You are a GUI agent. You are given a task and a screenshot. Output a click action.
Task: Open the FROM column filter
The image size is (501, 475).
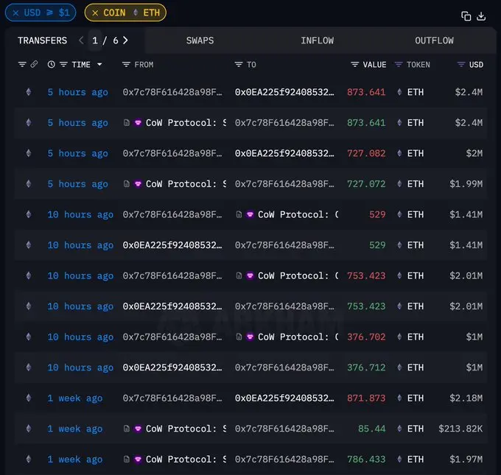click(x=126, y=65)
